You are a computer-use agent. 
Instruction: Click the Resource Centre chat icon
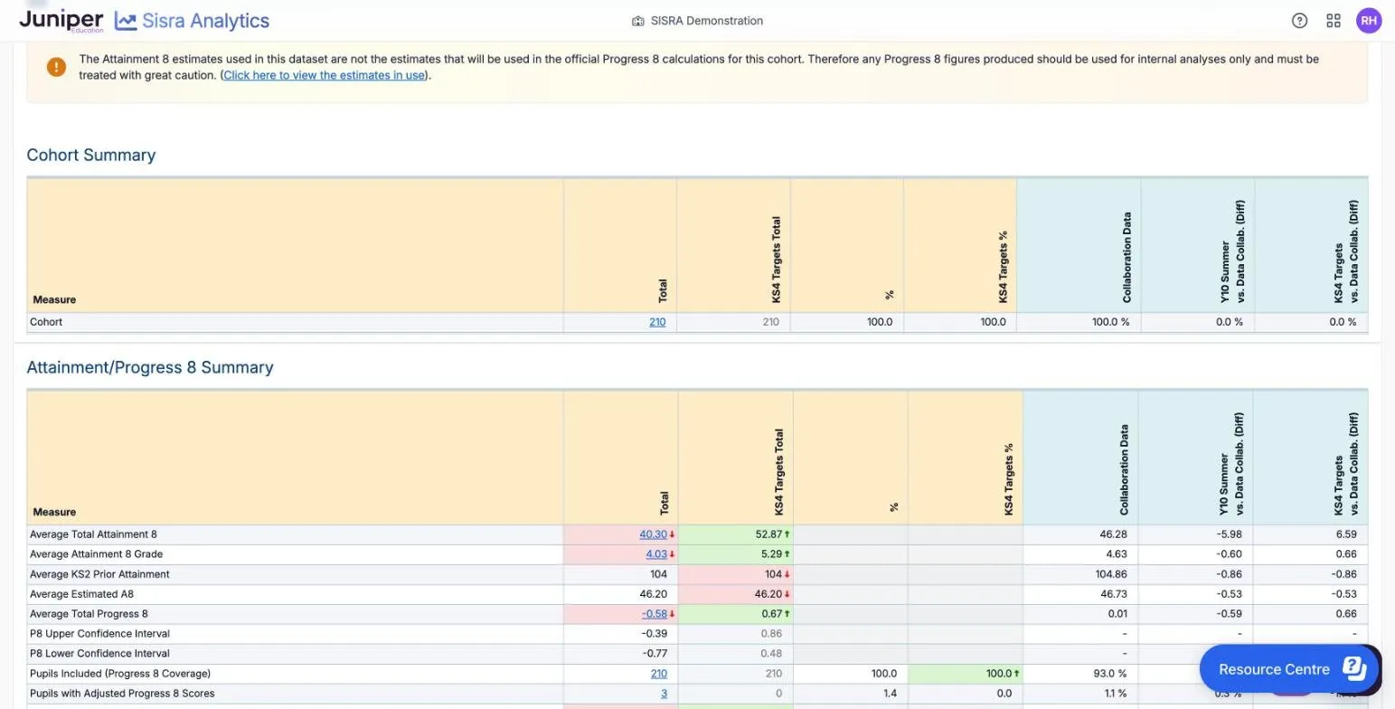1353,668
